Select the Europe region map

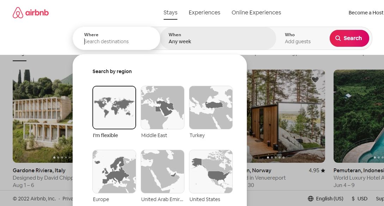(114, 171)
